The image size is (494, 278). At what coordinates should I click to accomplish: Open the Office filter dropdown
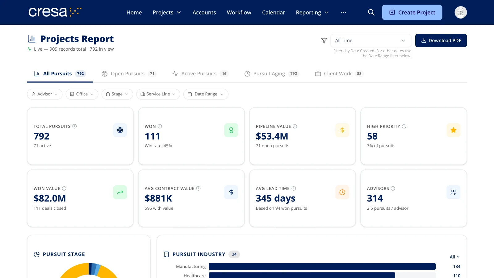tap(82, 94)
